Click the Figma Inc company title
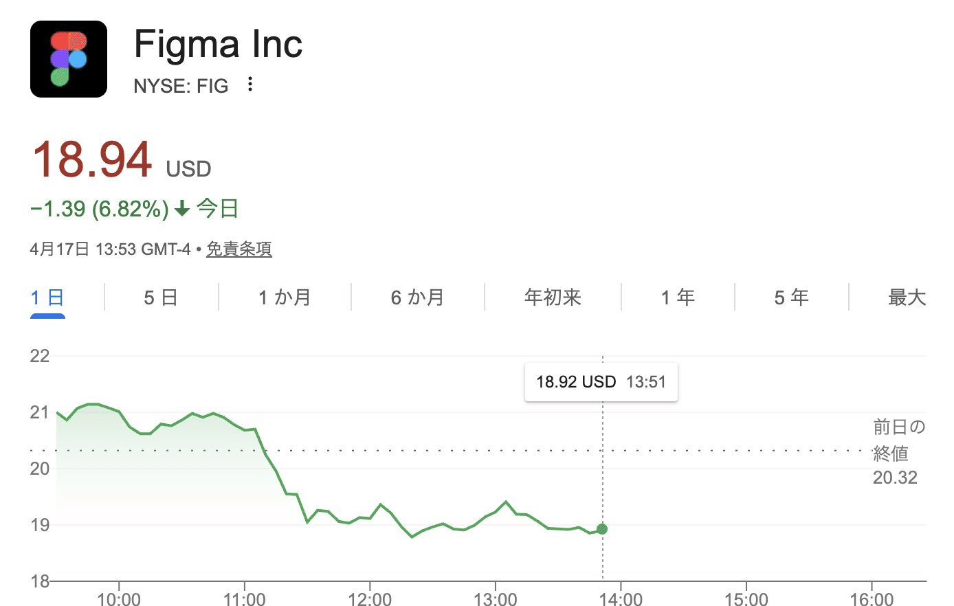954x606 pixels. [x=218, y=44]
